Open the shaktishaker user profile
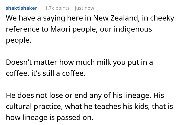The height and width of the screenshot is (125, 184). (x=21, y=8)
